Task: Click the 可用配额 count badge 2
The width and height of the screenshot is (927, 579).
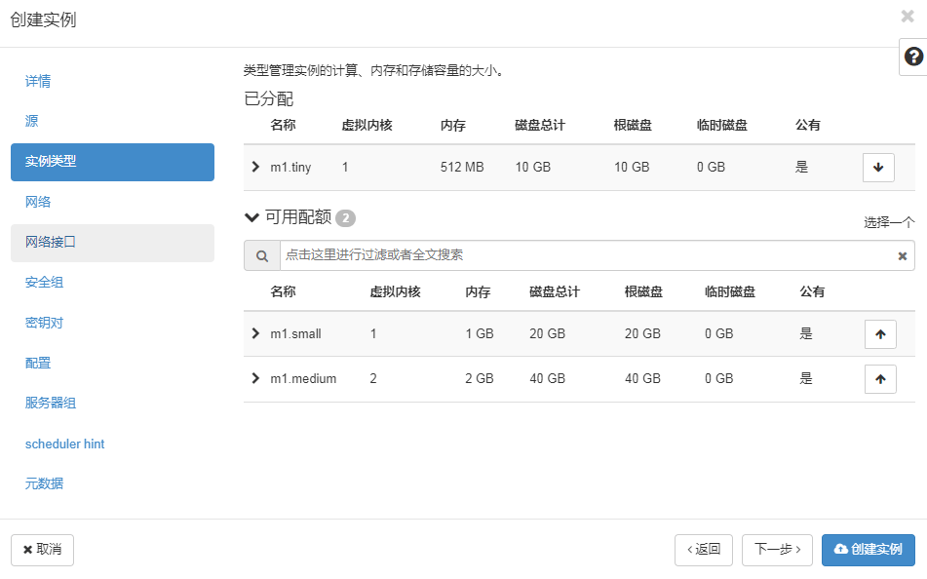Action: [x=345, y=218]
